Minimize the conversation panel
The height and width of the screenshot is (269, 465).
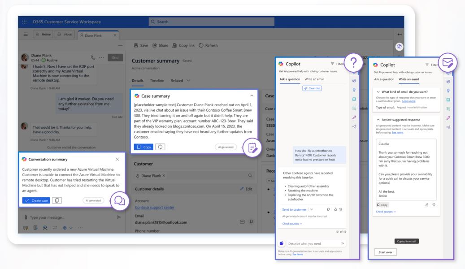[x=120, y=46]
